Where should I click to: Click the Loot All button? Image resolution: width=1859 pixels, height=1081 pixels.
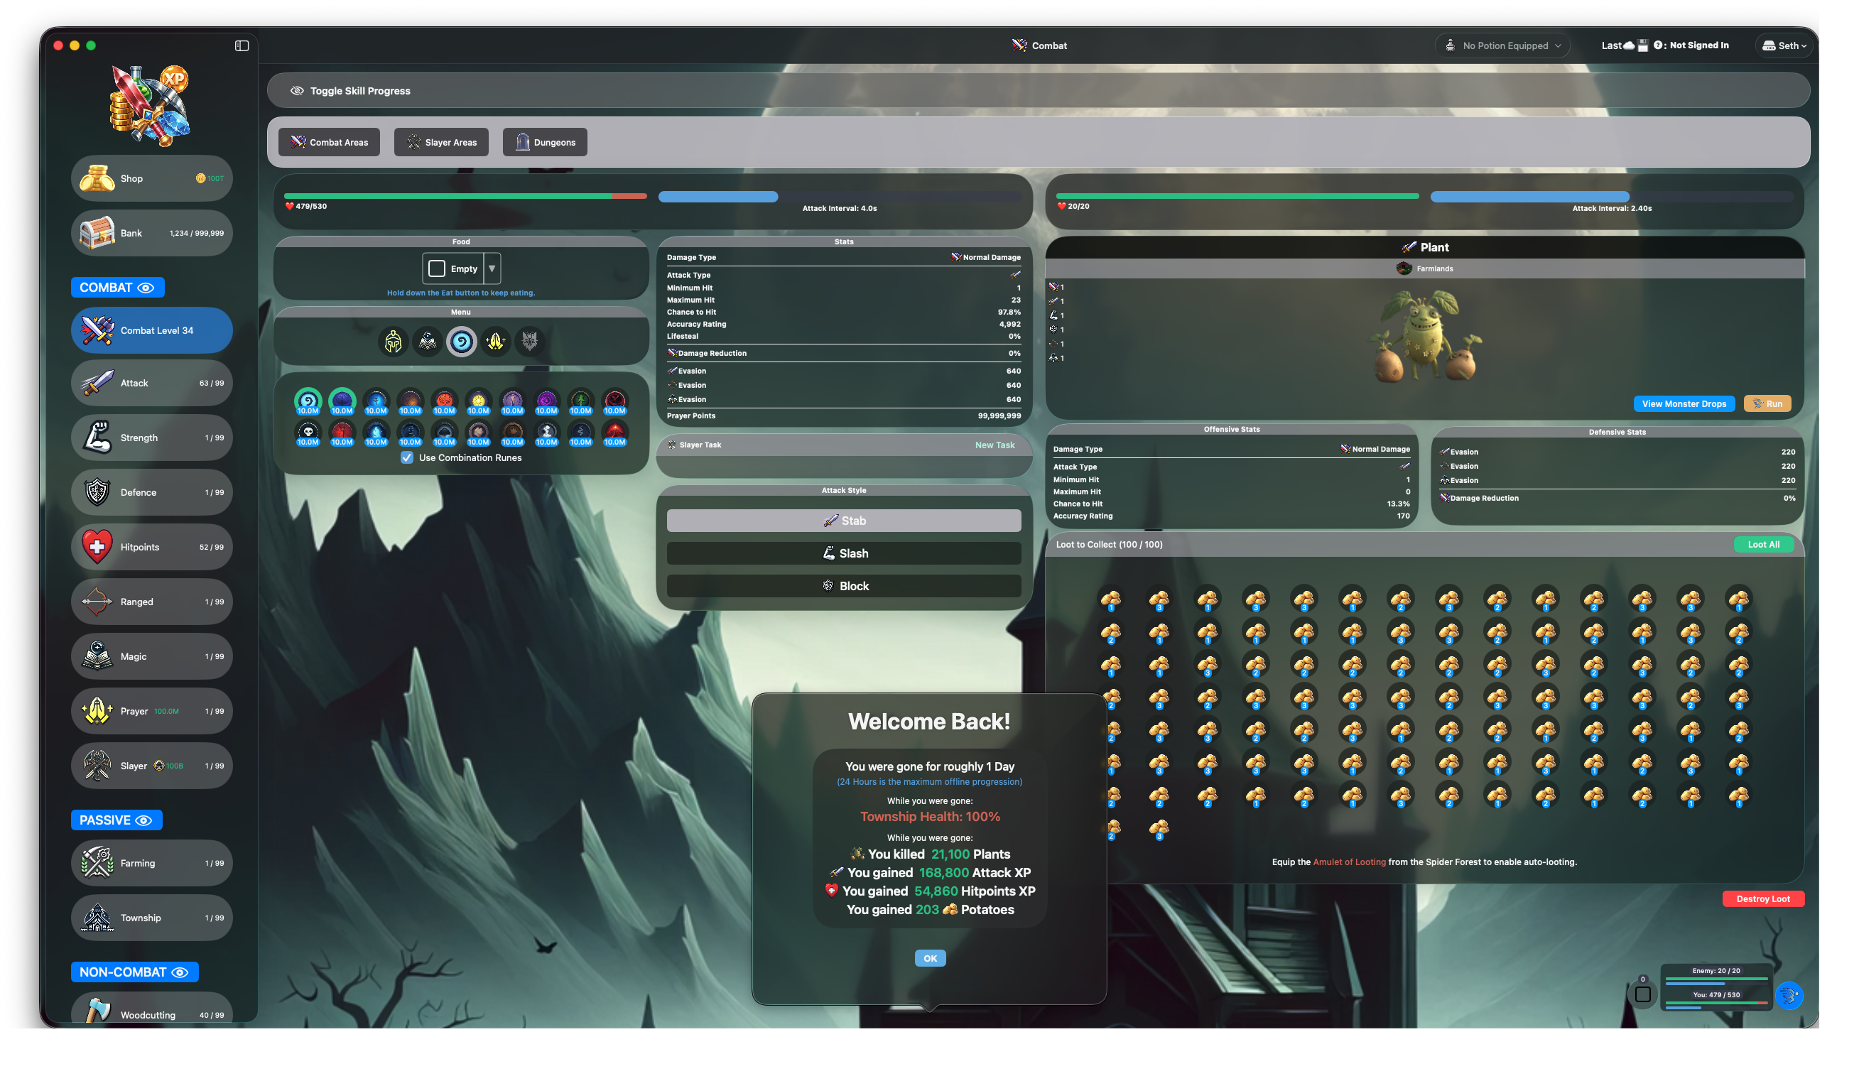[1764, 544]
